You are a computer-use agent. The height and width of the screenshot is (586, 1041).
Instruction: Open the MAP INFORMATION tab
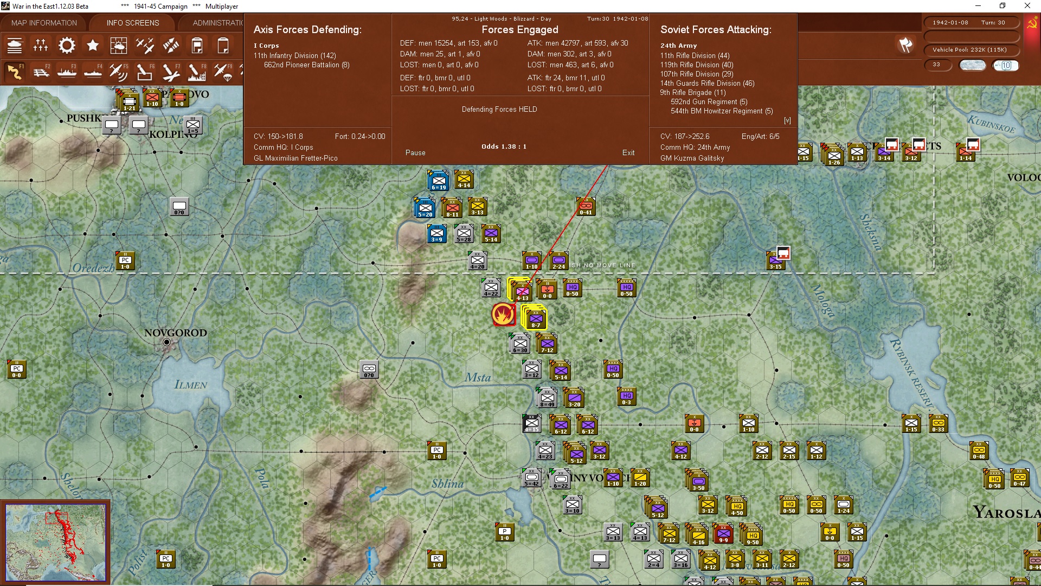[44, 23]
